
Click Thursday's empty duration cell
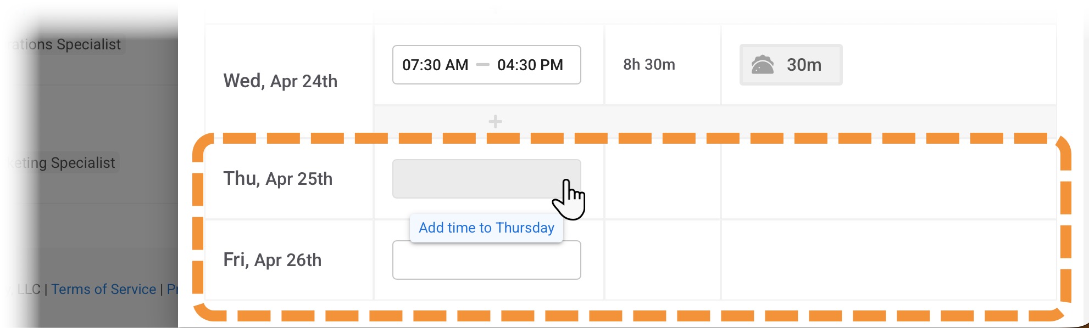click(663, 179)
